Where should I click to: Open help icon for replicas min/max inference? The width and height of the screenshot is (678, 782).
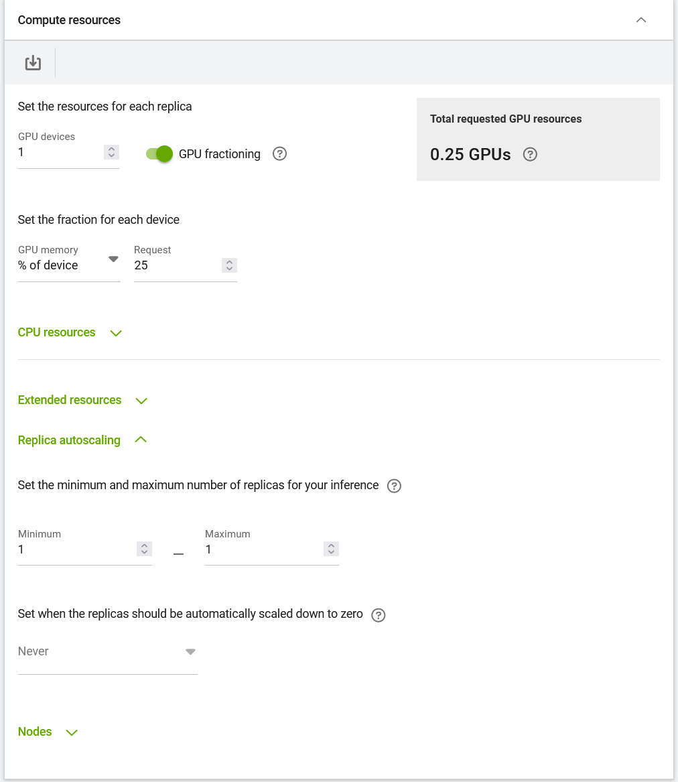(x=394, y=486)
